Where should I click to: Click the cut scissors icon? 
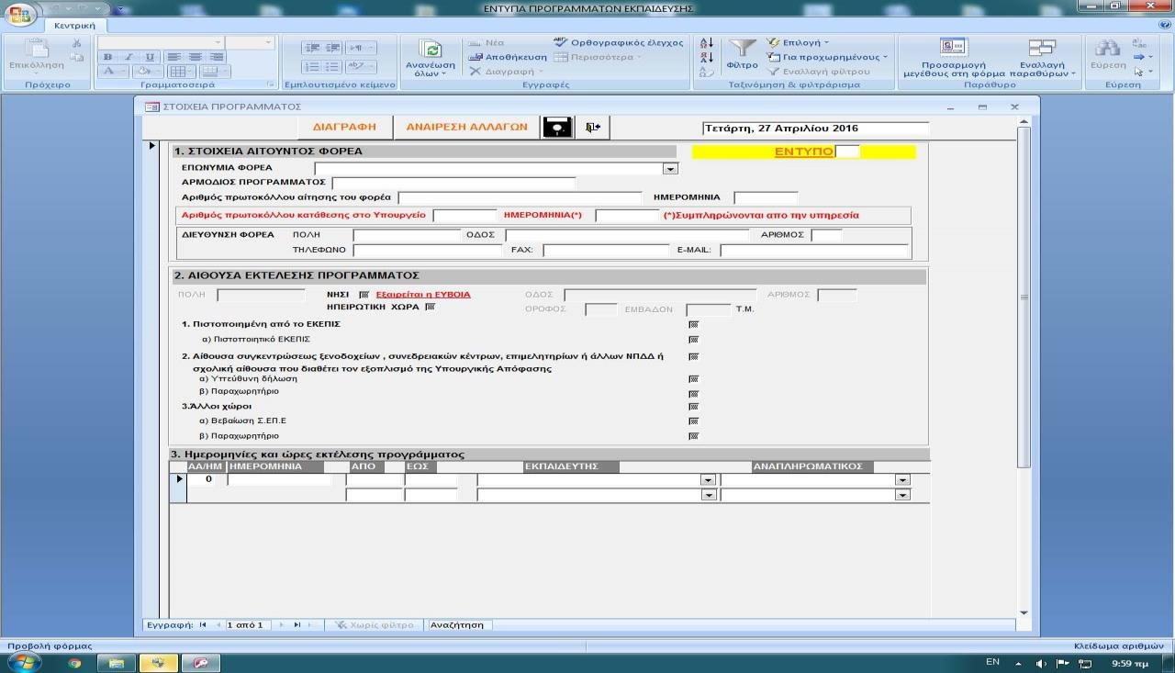(77, 43)
